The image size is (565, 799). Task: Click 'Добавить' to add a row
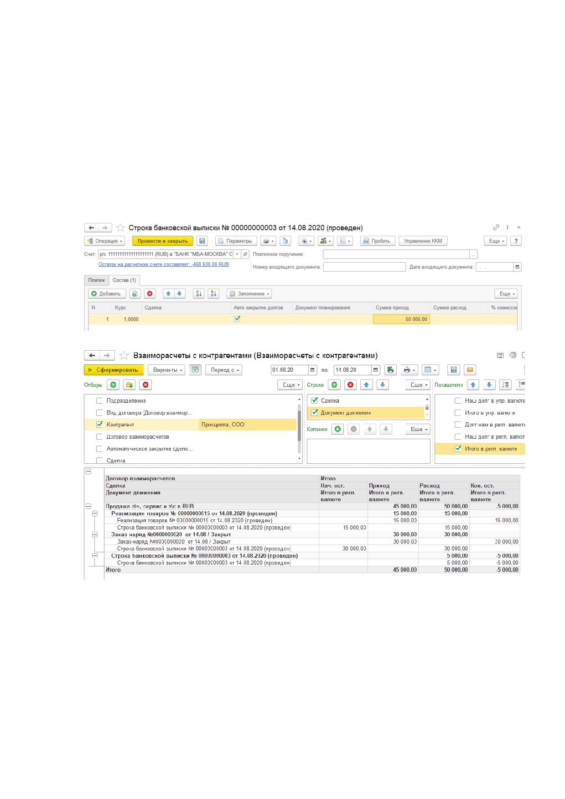point(107,294)
